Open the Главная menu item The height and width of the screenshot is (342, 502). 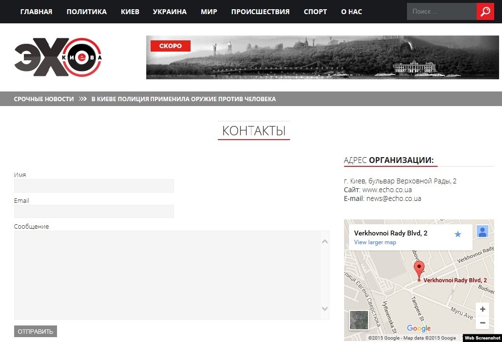pyautogui.click(x=36, y=12)
